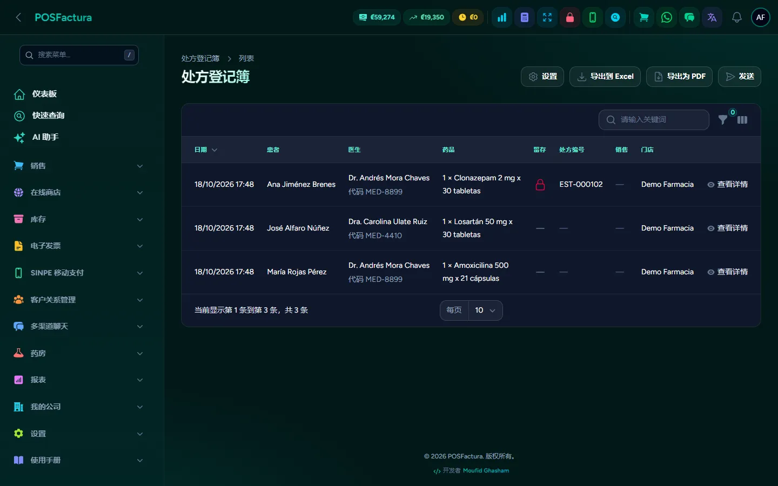View details for José Alfaro Núñez prescription
This screenshot has width=778, height=486.
(727, 228)
